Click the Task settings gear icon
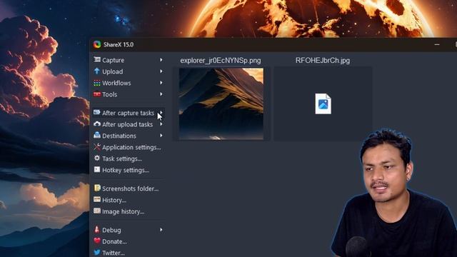 click(x=97, y=158)
